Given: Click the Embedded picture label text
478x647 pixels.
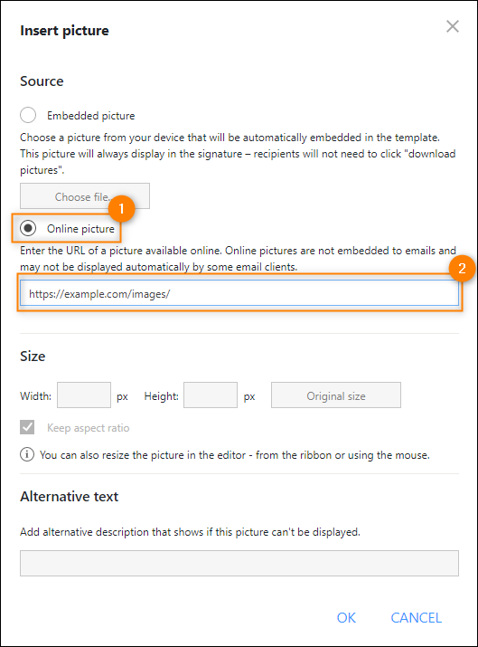Looking at the screenshot, I should pyautogui.click(x=90, y=116).
